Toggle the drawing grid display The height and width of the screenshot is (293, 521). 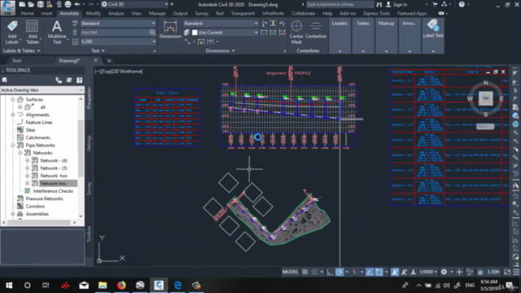[x=304, y=272]
